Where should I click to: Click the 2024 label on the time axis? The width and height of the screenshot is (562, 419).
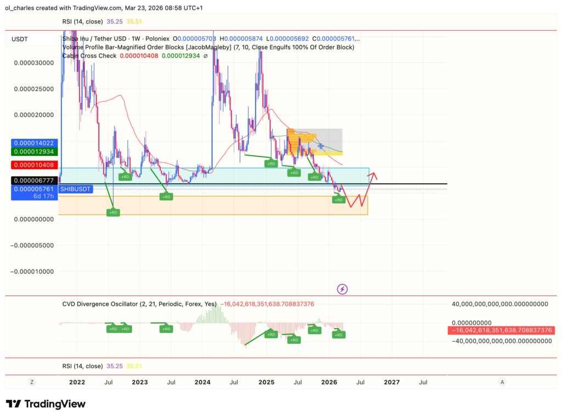click(203, 382)
